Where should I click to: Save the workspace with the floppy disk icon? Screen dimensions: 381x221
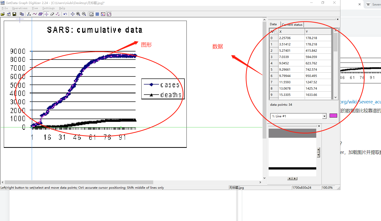coord(14,14)
